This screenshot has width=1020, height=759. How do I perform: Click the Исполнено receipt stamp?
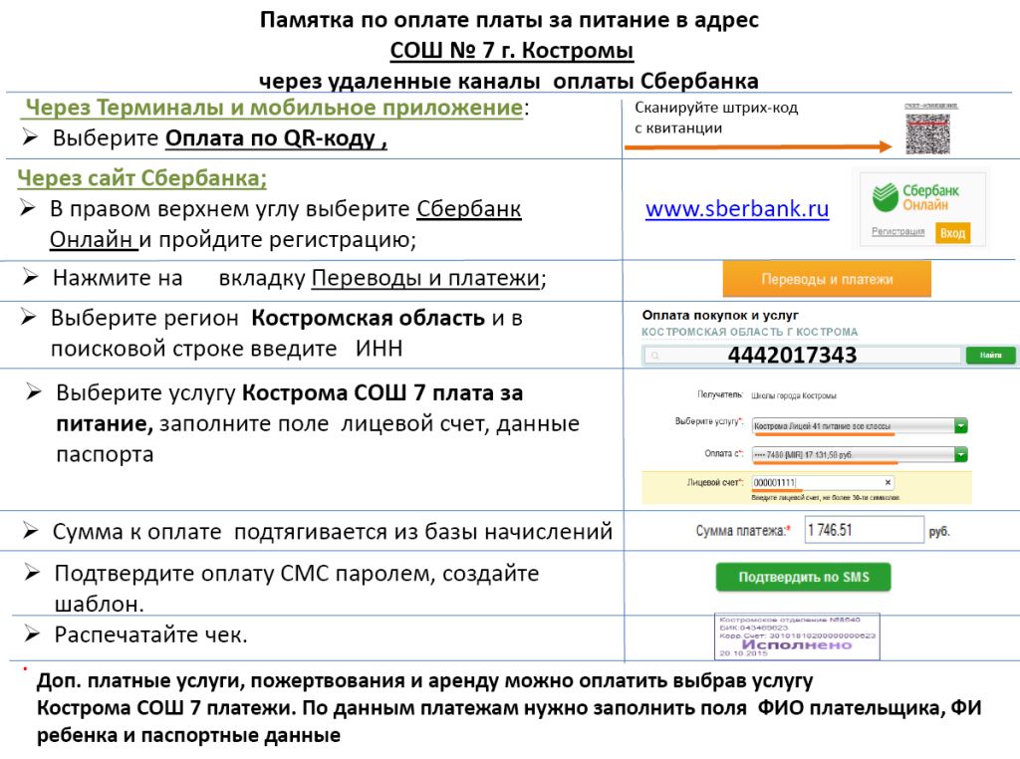(x=797, y=636)
